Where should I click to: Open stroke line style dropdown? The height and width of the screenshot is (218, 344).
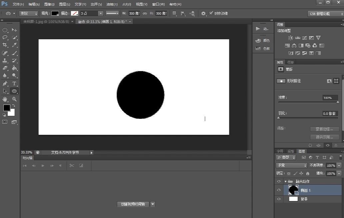point(112,13)
